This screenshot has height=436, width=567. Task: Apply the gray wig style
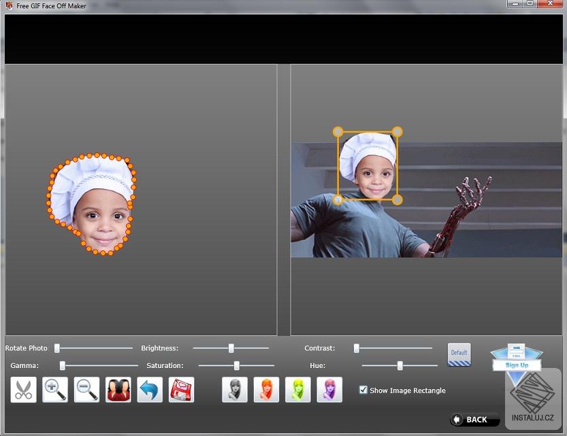[x=234, y=389]
